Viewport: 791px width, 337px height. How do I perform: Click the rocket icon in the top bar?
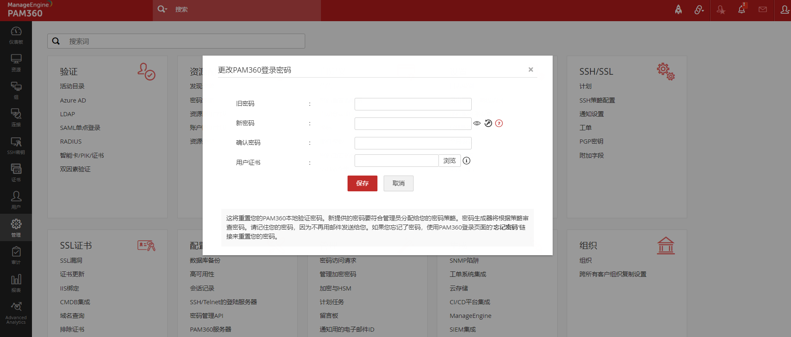pyautogui.click(x=678, y=10)
